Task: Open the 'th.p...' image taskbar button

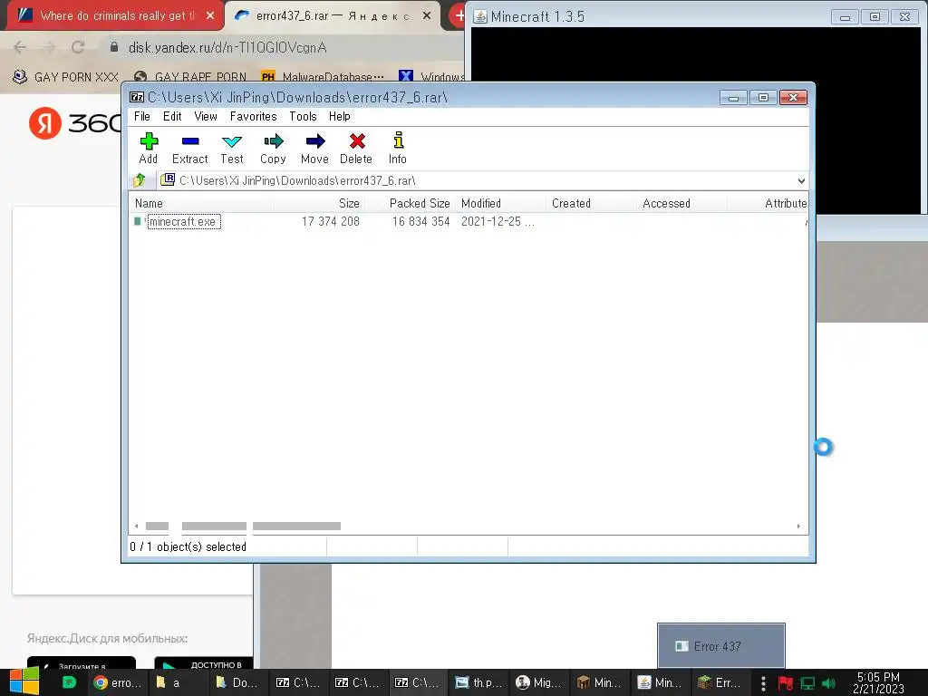Action: (478, 682)
